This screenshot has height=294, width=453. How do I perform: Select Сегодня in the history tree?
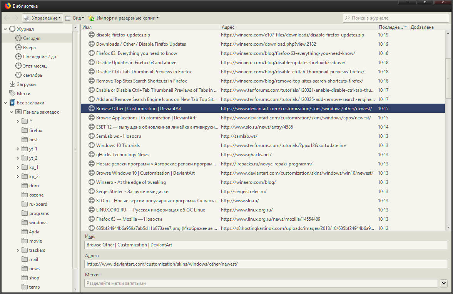click(x=32, y=38)
